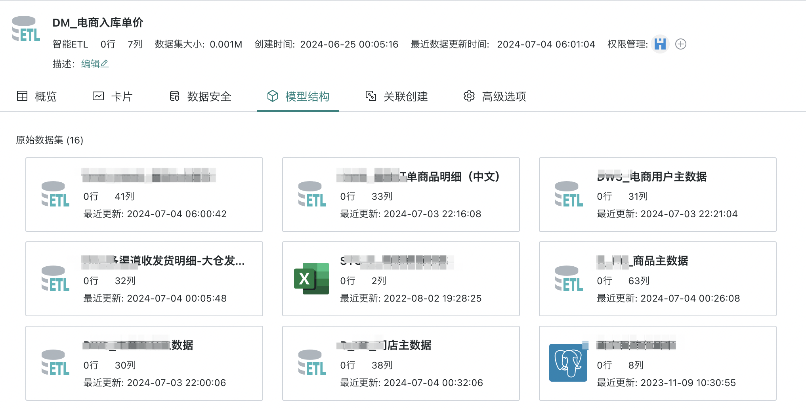Click the ETL icon on the 41列 dataset
This screenshot has width=806, height=409.
(55, 195)
